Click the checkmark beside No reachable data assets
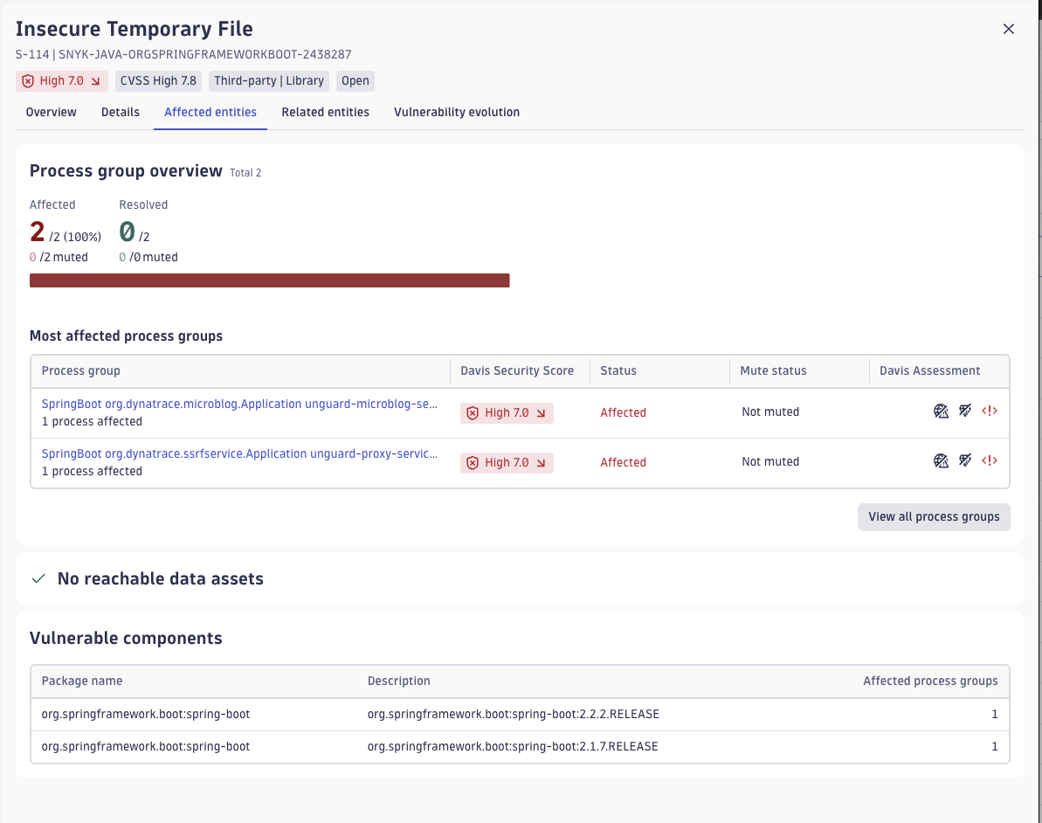The width and height of the screenshot is (1042, 823). tap(38, 578)
